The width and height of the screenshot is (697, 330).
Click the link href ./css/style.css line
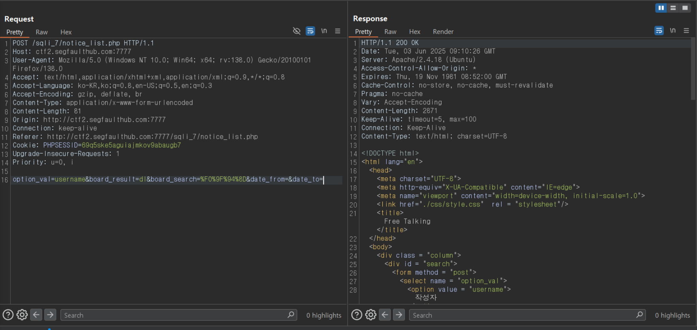[472, 204]
